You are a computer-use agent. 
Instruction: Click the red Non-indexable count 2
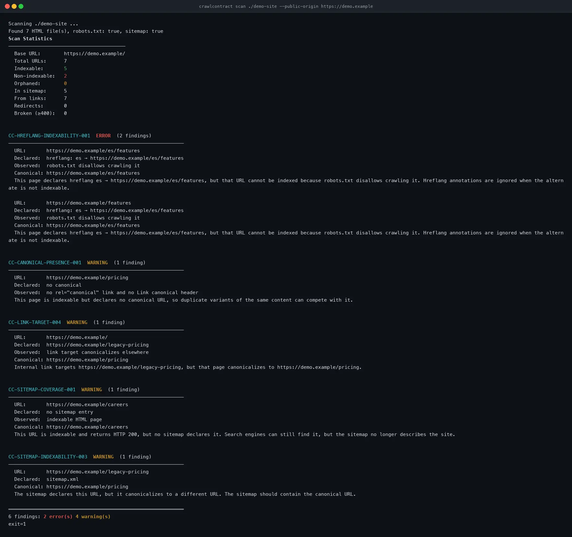(65, 76)
